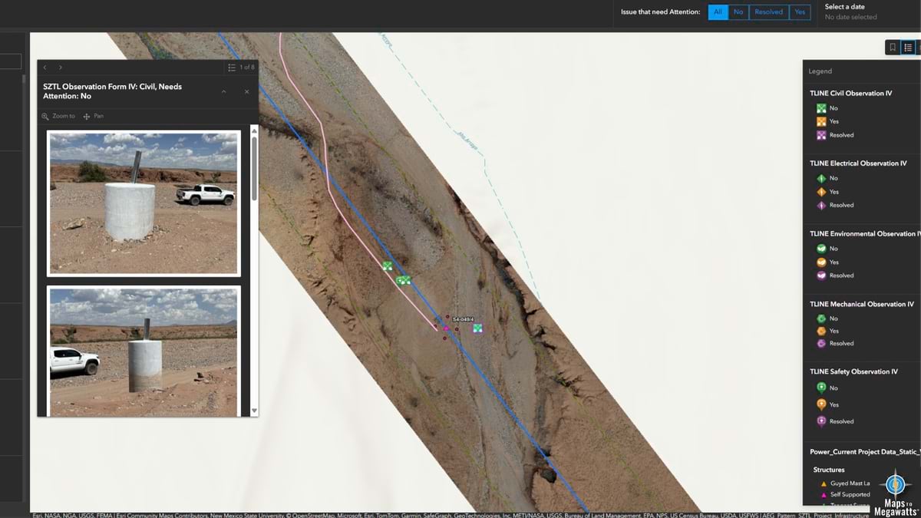Click Safety Observation Yes legend symbol
Viewport: 921px width, 518px height.
[x=821, y=404]
